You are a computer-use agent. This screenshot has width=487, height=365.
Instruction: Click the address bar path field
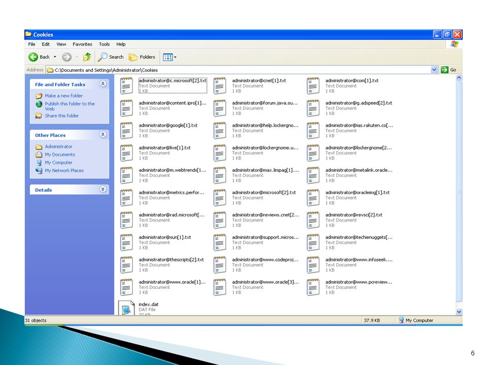coord(238,70)
